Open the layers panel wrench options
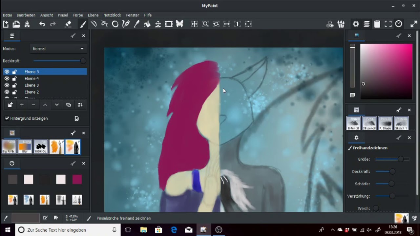This screenshot has height=236, width=420. point(73,36)
